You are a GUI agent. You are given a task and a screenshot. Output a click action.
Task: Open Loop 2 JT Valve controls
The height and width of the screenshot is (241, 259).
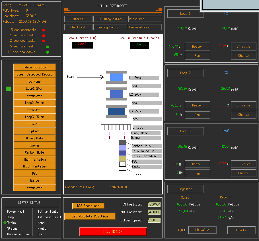(244, 105)
